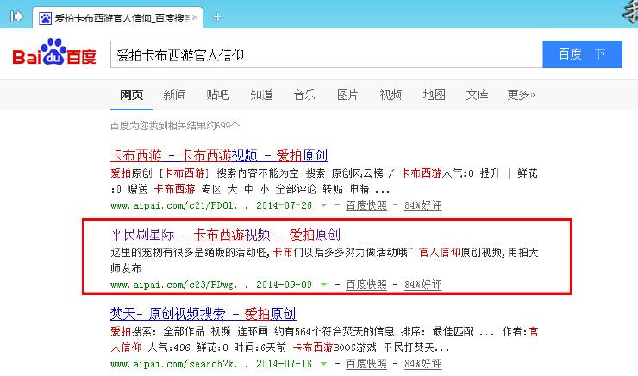
Task: Expand the 更多 menu
Action: pos(521,95)
